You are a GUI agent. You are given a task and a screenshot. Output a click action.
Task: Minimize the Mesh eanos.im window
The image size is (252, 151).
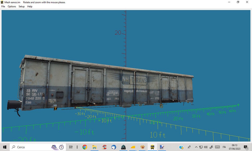229,2
